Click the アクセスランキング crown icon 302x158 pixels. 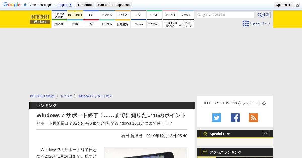(x=205, y=152)
